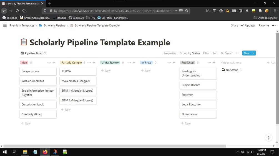Click the clipboard page icon beside title
This screenshot has height=156, width=279.
click(x=24, y=42)
